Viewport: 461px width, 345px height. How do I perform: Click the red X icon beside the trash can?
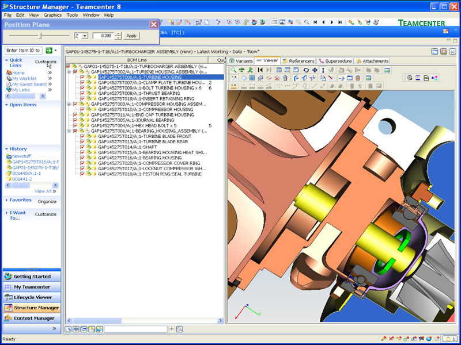[x=277, y=78]
